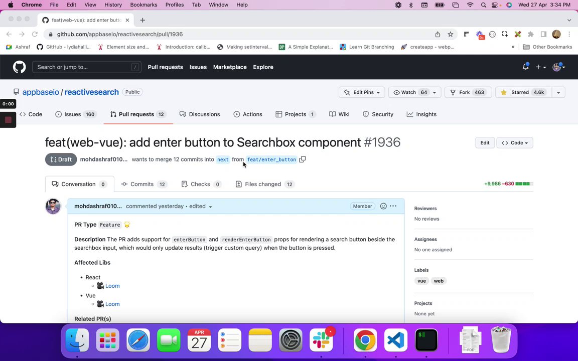Image resolution: width=578 pixels, height=361 pixels.
Task: Open the Files changed tab
Action: coord(265,184)
